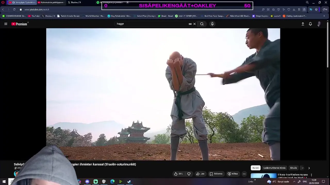330x185 pixels.
Task: Open OGMIKEDIMANE bookmark
Action: (x=14, y=16)
